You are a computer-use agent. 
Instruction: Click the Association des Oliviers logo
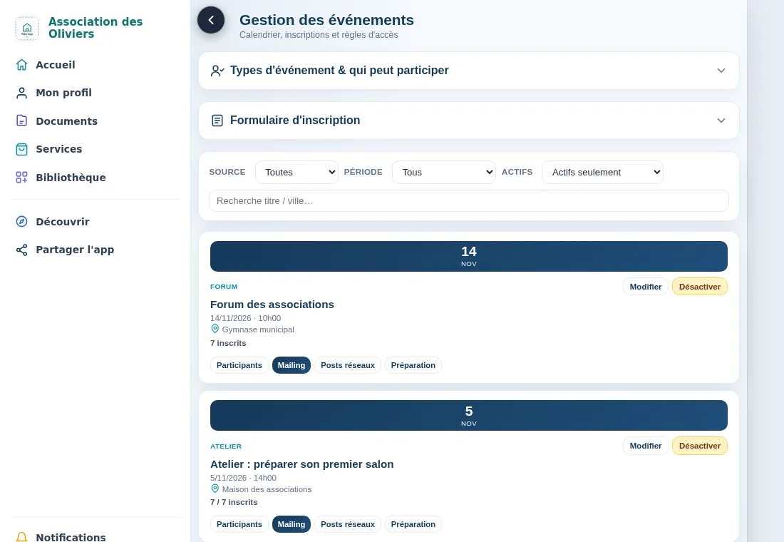[27, 28]
